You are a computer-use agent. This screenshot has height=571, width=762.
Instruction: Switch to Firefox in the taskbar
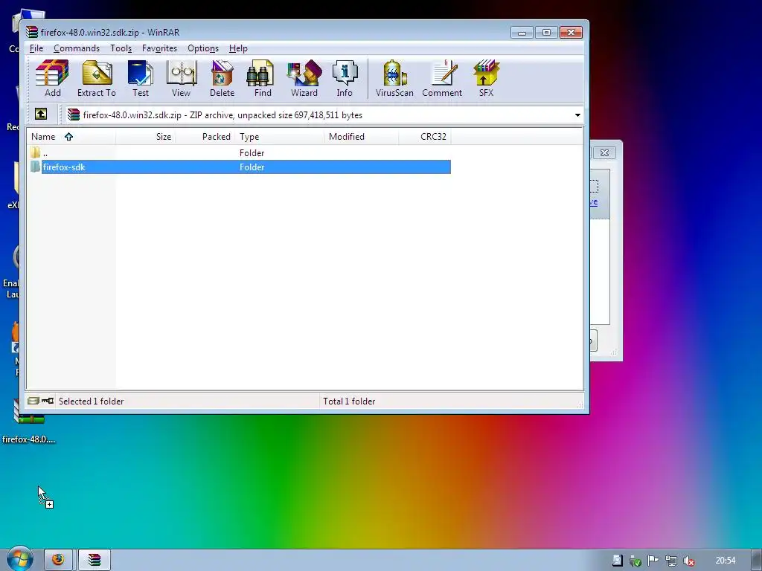[58, 560]
